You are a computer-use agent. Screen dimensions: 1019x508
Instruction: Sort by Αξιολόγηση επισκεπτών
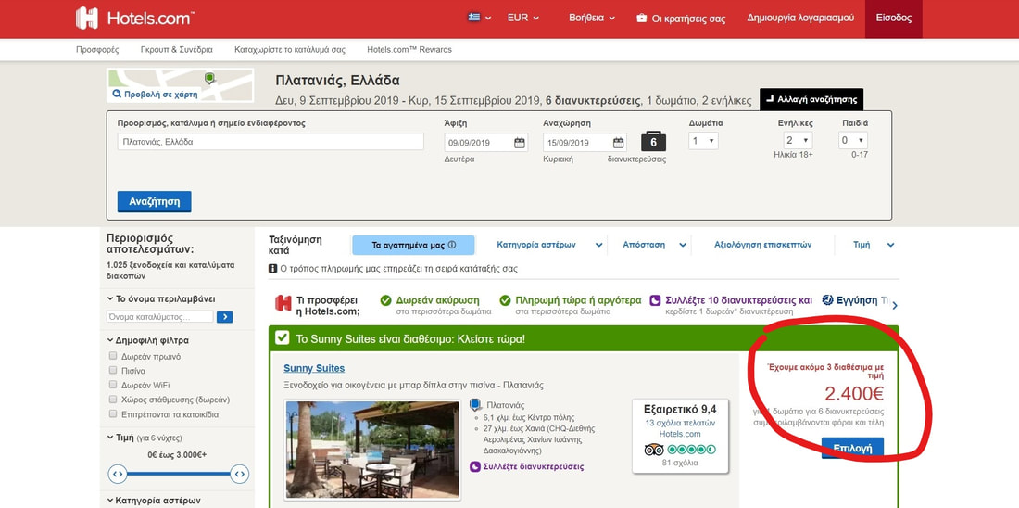click(763, 245)
